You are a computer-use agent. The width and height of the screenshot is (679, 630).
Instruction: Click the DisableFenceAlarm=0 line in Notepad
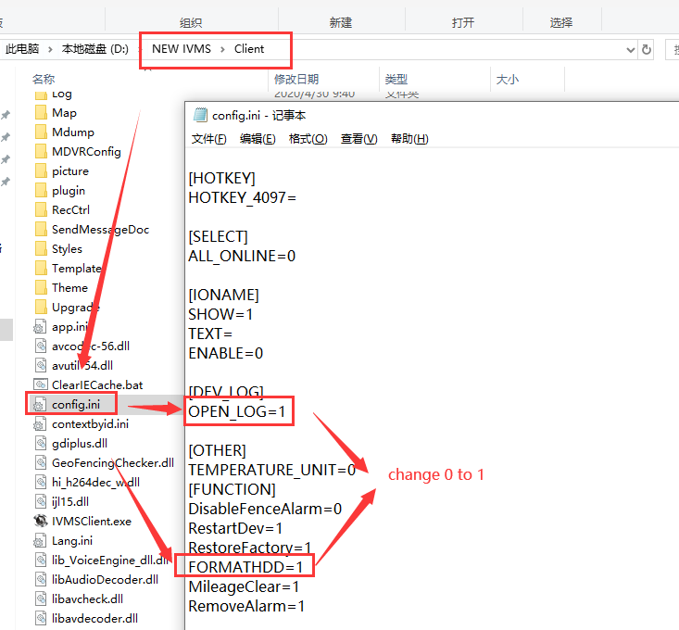coord(265,509)
